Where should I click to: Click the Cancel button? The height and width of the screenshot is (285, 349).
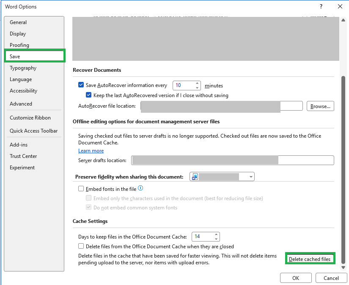[331, 278]
